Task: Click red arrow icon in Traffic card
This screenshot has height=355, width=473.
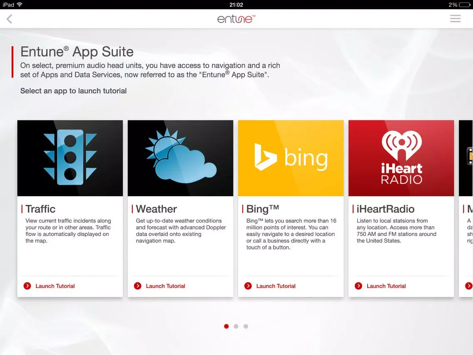Action: click(27, 286)
